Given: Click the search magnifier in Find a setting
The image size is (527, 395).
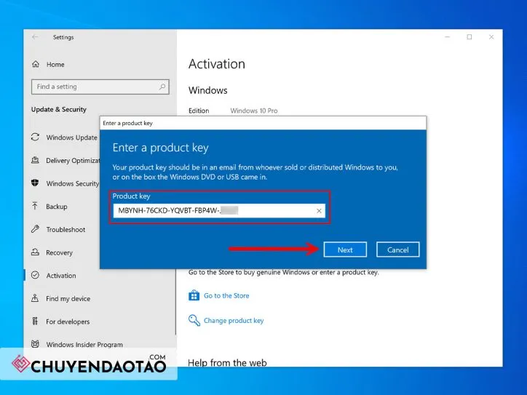Looking at the screenshot, I should pos(162,87).
